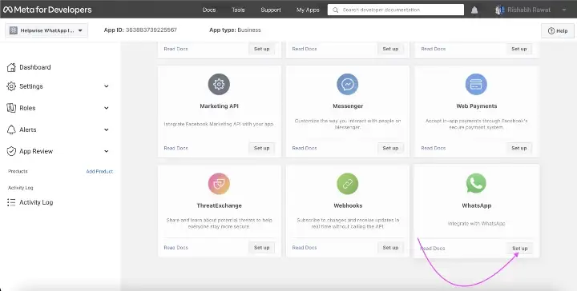Image resolution: width=577 pixels, height=291 pixels.
Task: Click the Meta for Developers logo
Action: [x=47, y=10]
